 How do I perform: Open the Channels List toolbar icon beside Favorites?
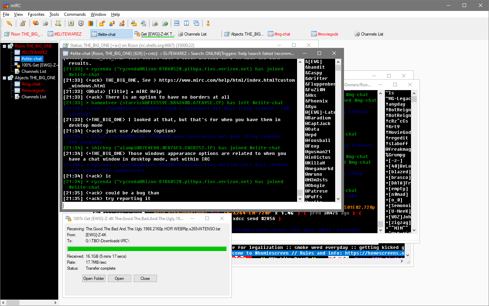pyautogui.click(x=46, y=23)
